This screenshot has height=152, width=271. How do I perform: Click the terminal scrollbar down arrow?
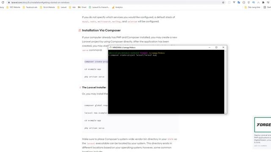[x=226, y=113]
